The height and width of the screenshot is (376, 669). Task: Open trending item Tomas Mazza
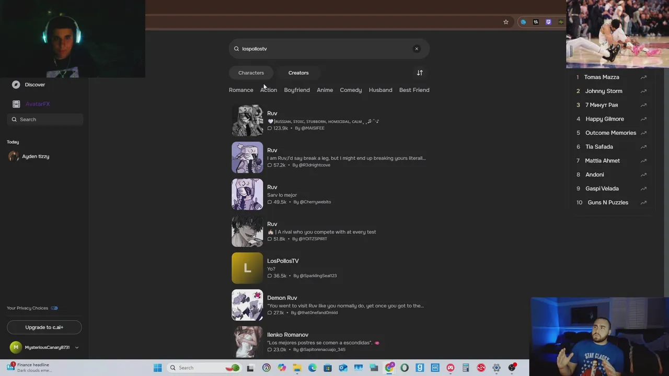click(602, 77)
